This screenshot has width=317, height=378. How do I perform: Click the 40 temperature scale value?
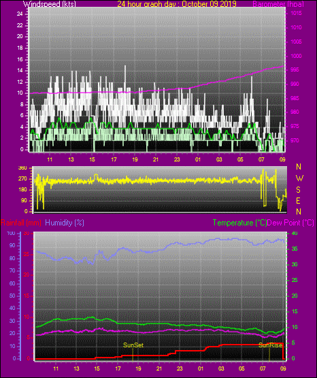tap(295, 233)
